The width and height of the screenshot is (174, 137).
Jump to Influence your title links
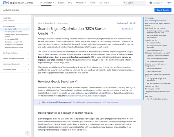pyautogui.click(x=154, y=68)
